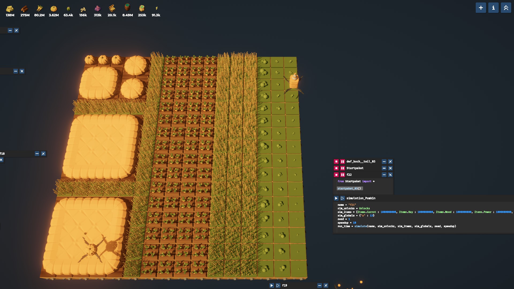Run the simulation_Pumkin script
514x289 pixels.
(336, 198)
